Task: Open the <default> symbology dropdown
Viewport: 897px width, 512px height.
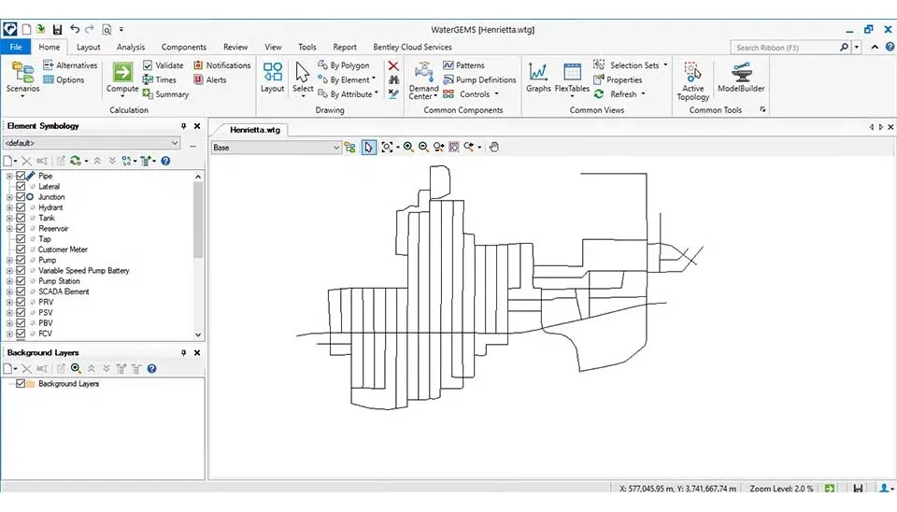Action: 175,143
